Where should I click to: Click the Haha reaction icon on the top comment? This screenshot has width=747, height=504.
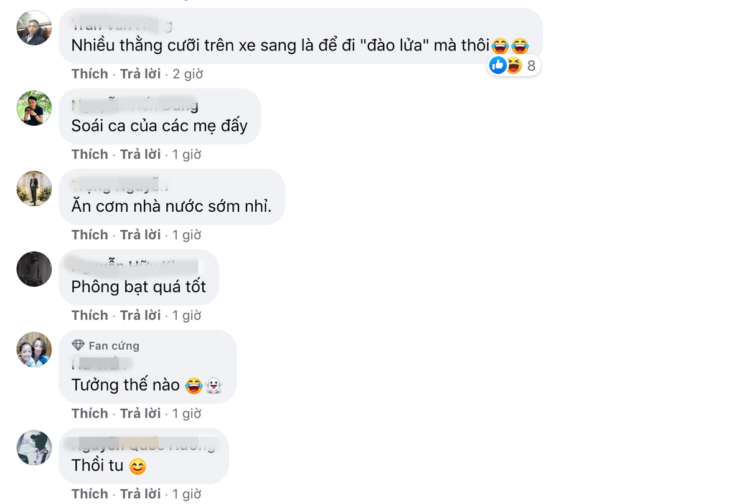[513, 65]
